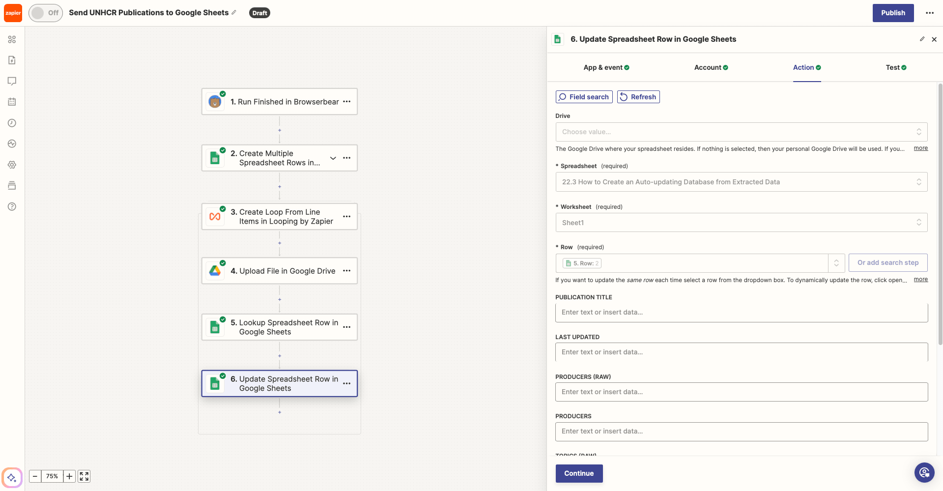Click the PUBLICATION TITLE input field
943x491 pixels.
[741, 312]
